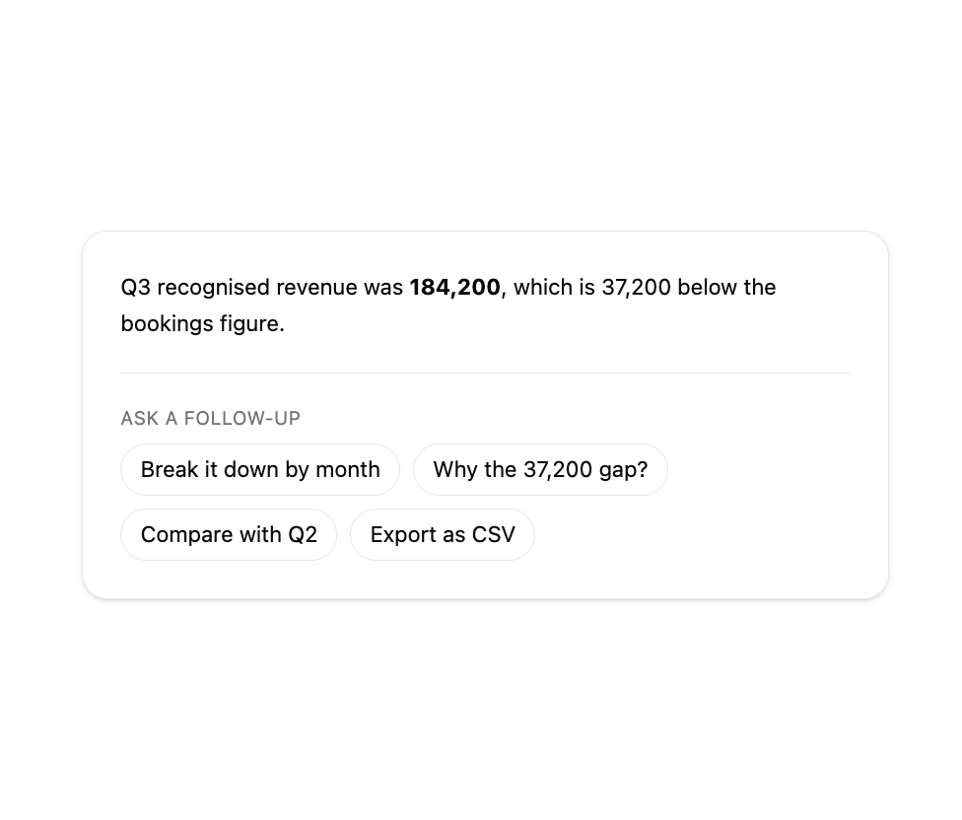Click 'CSV' in the export chip
962x820 pixels.
click(493, 535)
